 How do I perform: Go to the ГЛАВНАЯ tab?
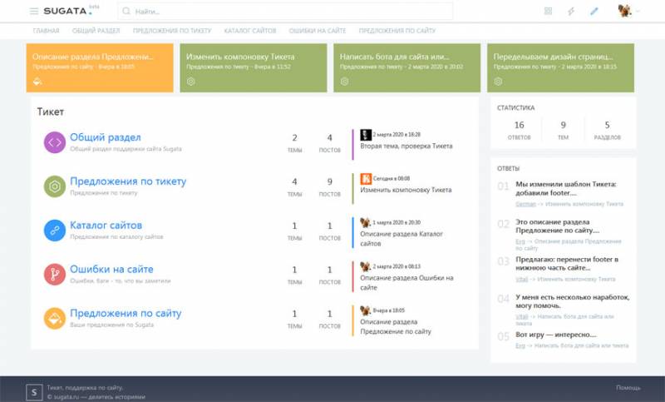(x=47, y=31)
